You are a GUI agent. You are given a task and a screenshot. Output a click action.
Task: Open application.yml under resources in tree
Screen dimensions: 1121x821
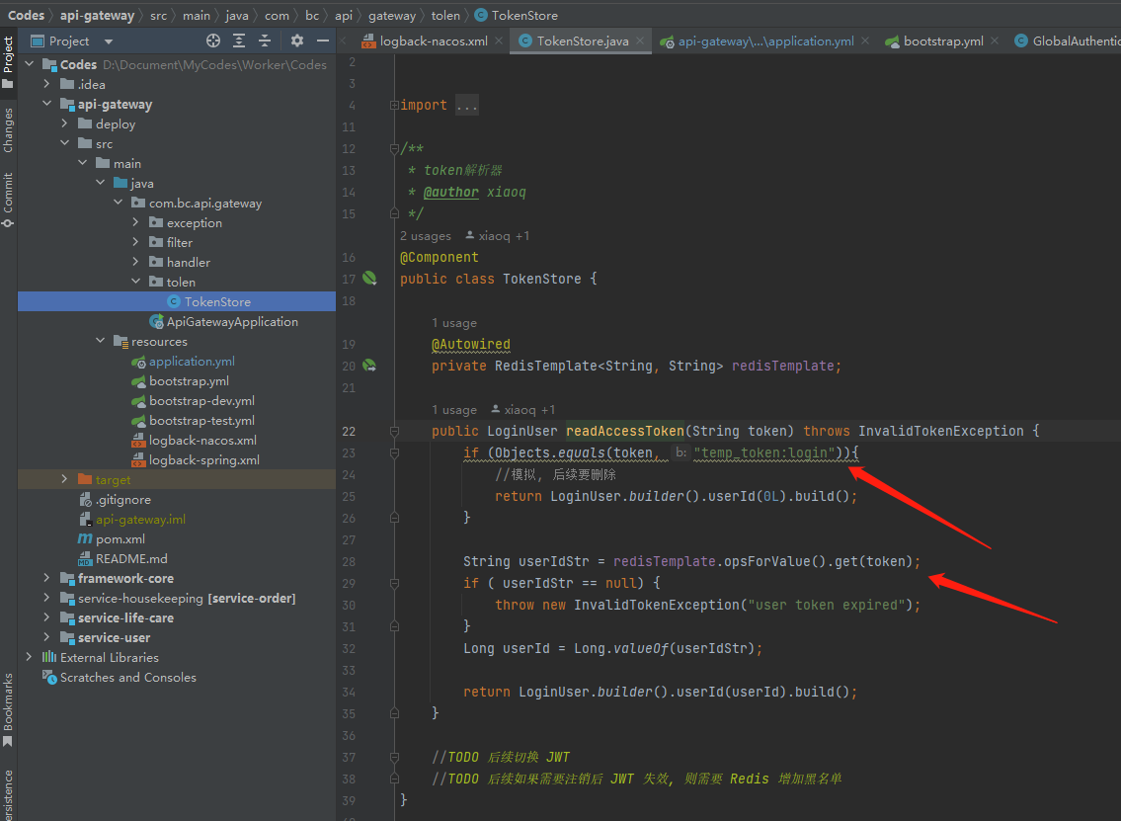click(183, 362)
